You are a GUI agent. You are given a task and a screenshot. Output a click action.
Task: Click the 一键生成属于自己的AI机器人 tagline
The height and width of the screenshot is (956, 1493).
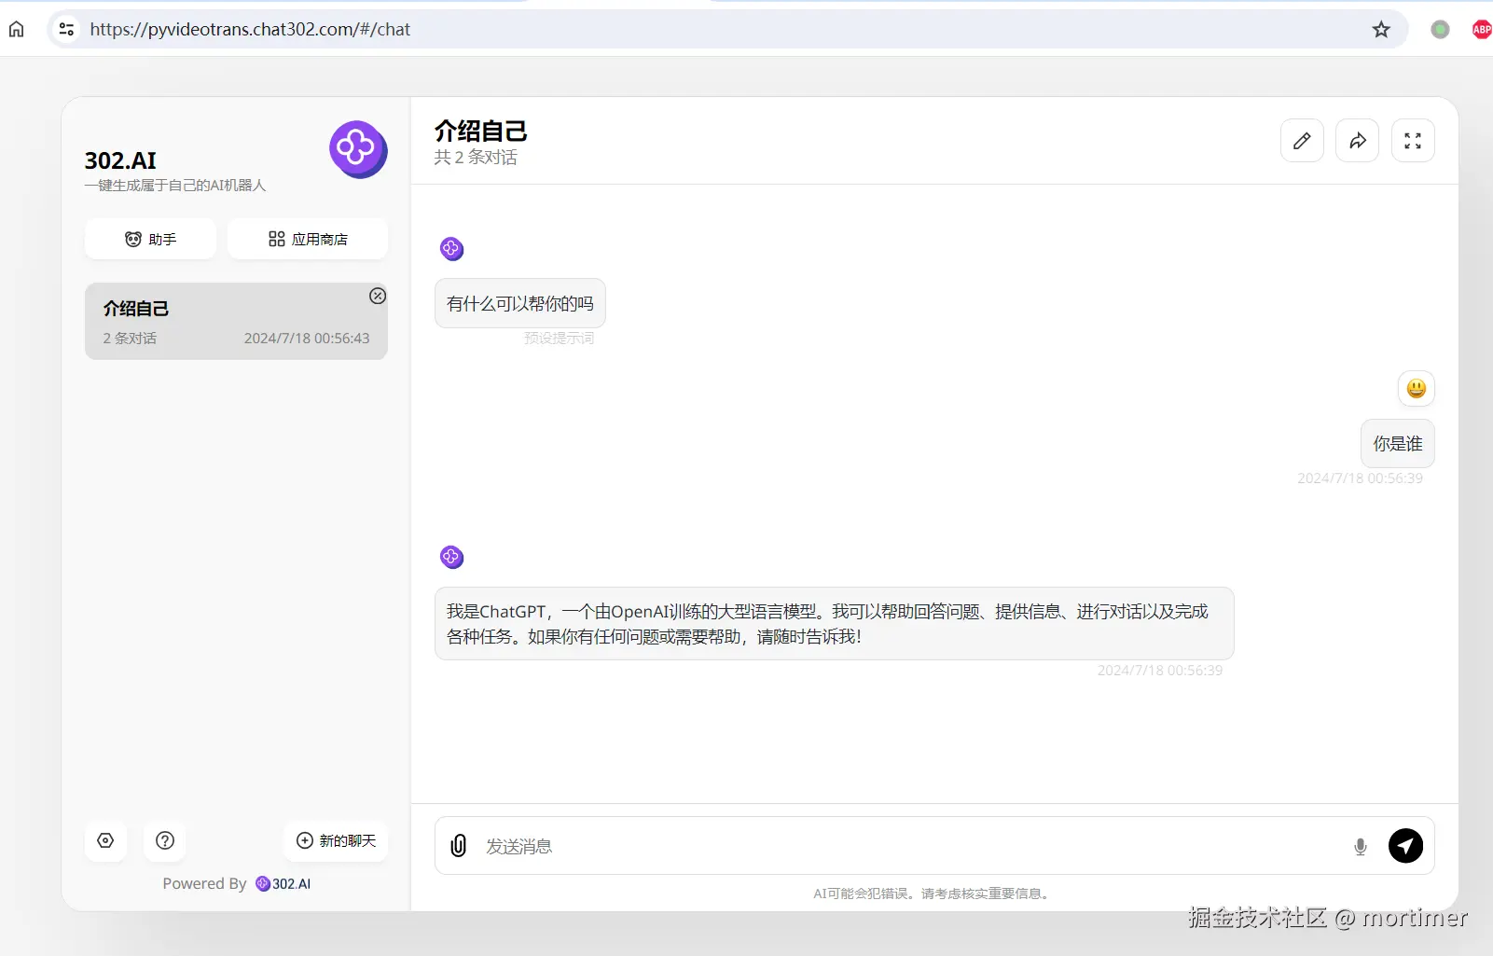175,186
